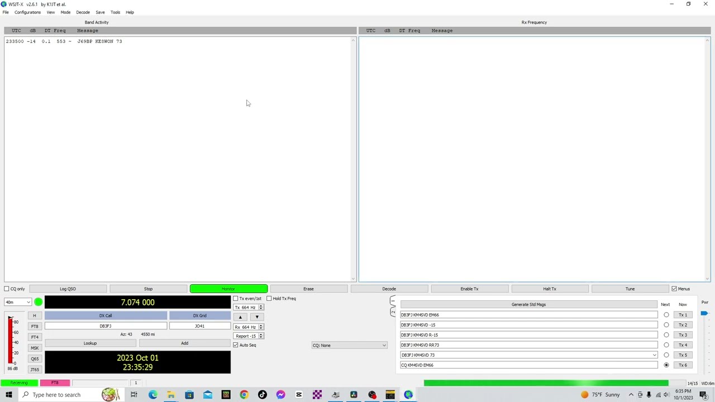Toggle the green Monitor button
715x402 pixels.
point(228,289)
